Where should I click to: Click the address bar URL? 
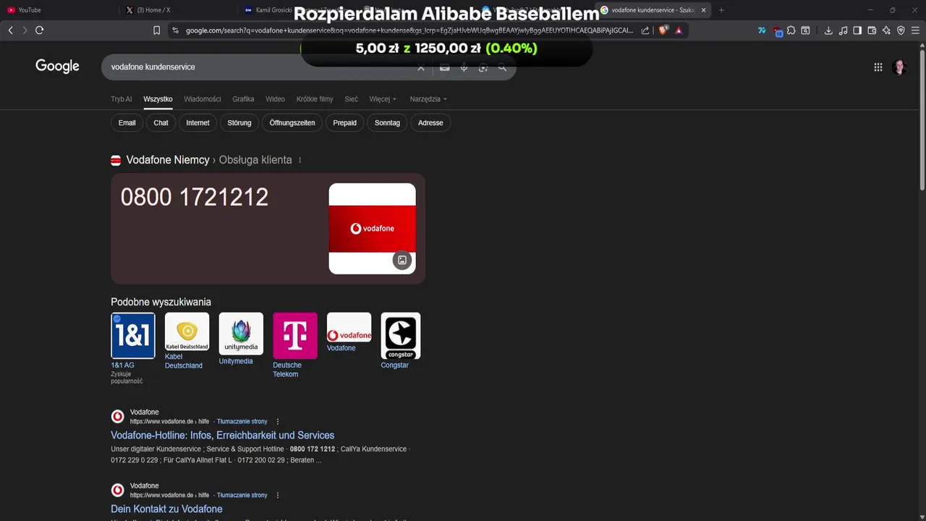(x=409, y=30)
